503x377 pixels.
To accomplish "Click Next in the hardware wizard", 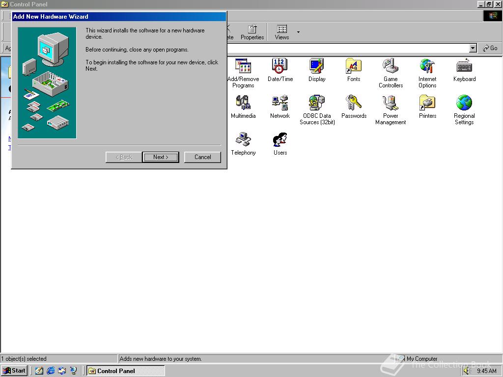I will (161, 157).
